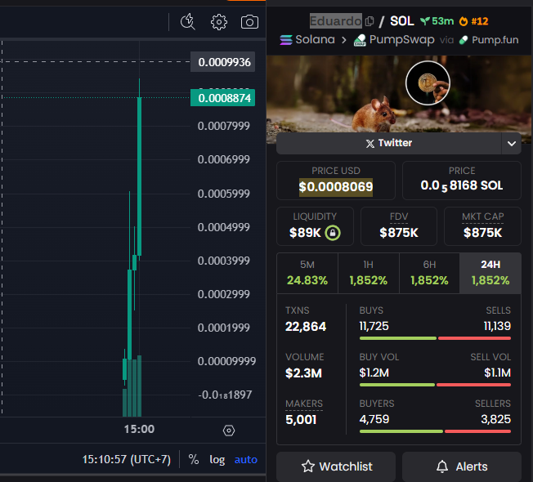Click the Eduardo token name
This screenshot has width=533, height=482.
click(x=335, y=21)
